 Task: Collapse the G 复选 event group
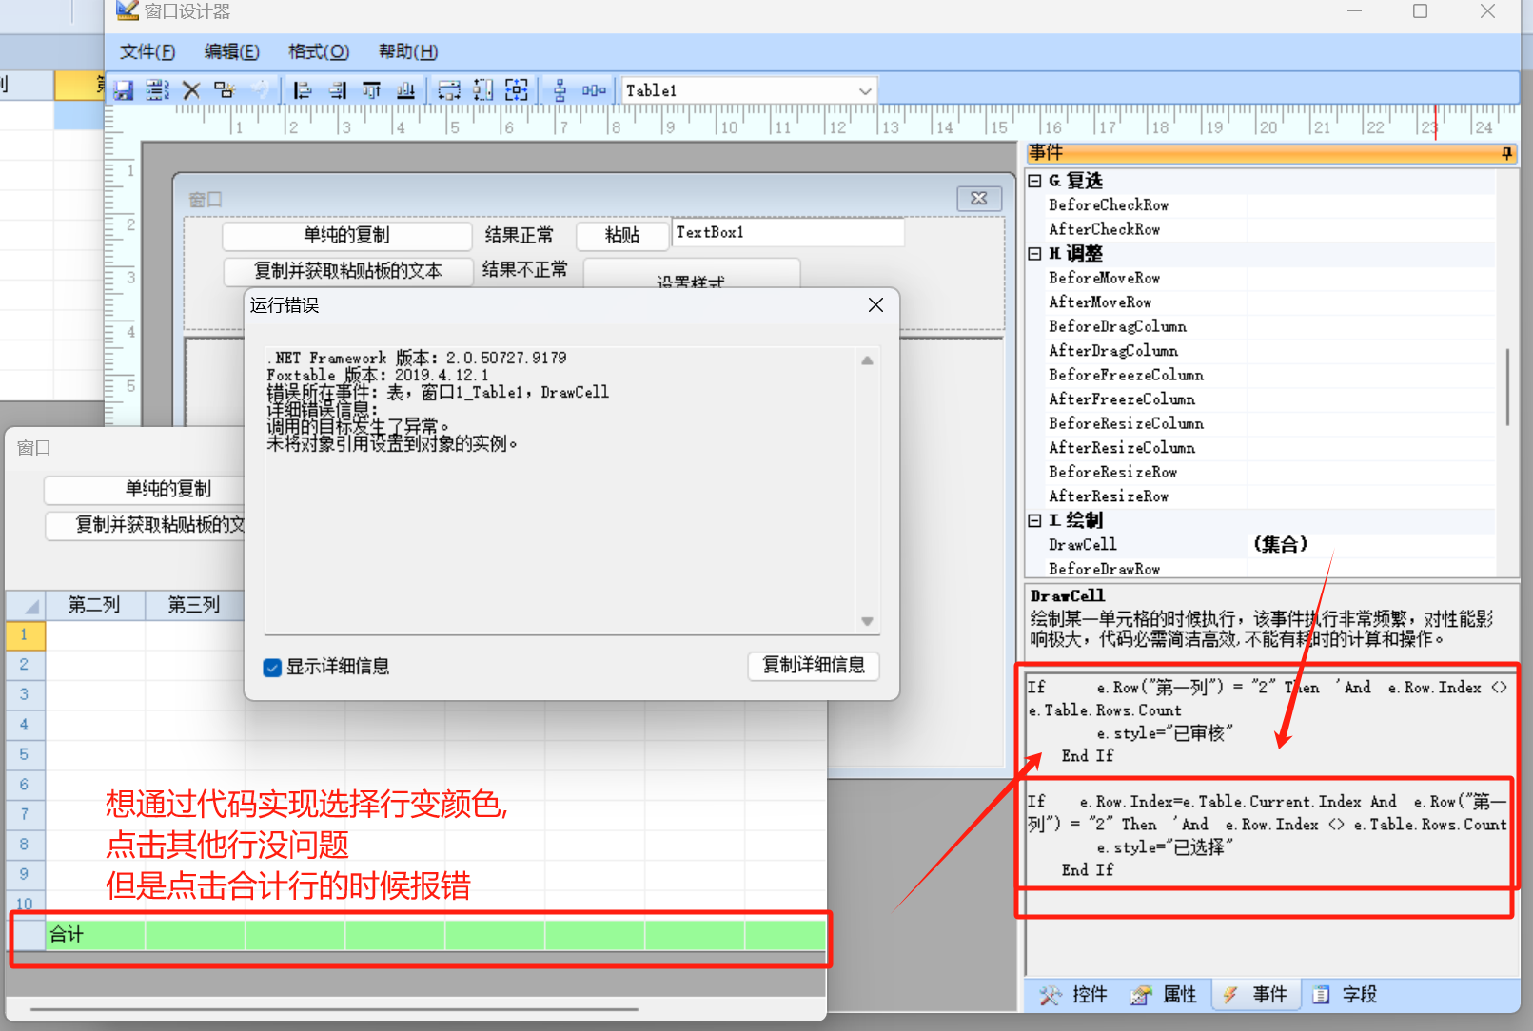[x=1035, y=181]
